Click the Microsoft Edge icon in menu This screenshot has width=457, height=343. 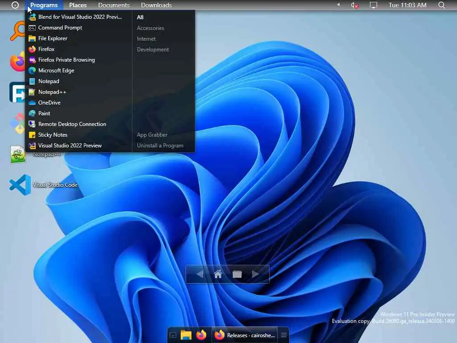pos(32,71)
